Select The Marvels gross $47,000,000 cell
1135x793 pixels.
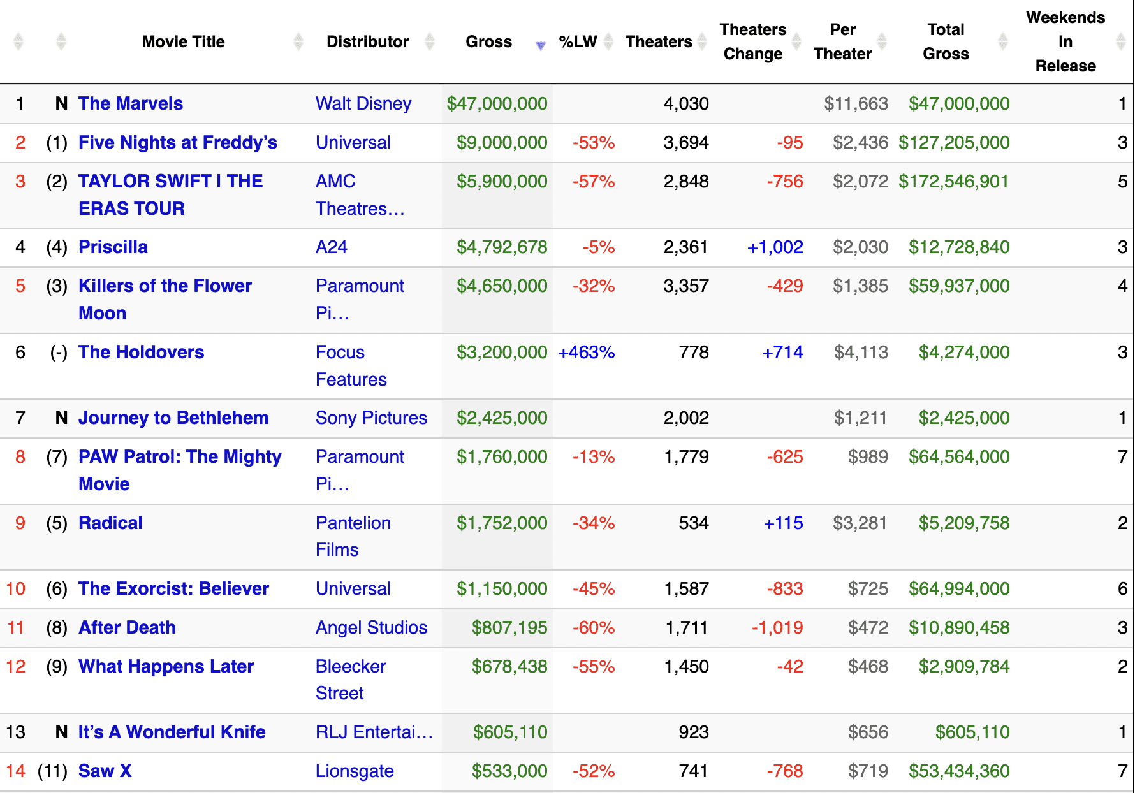pyautogui.click(x=497, y=103)
